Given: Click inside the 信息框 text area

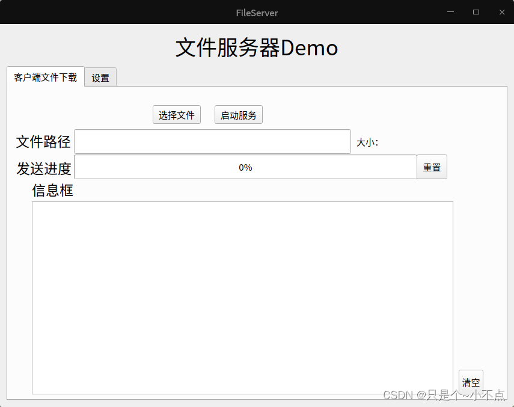Looking at the screenshot, I should (242, 298).
